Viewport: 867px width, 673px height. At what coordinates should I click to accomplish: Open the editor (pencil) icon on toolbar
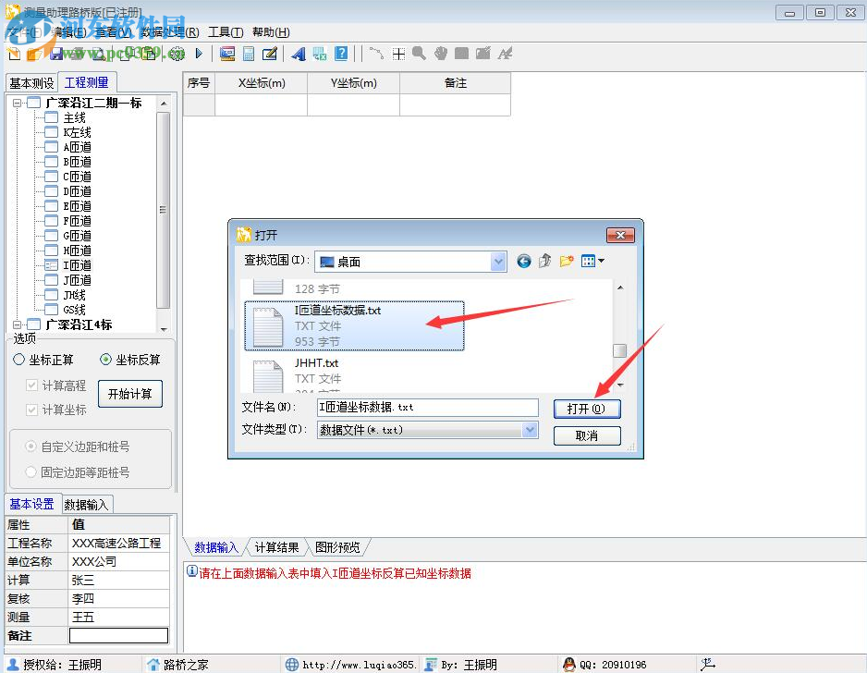(x=269, y=54)
